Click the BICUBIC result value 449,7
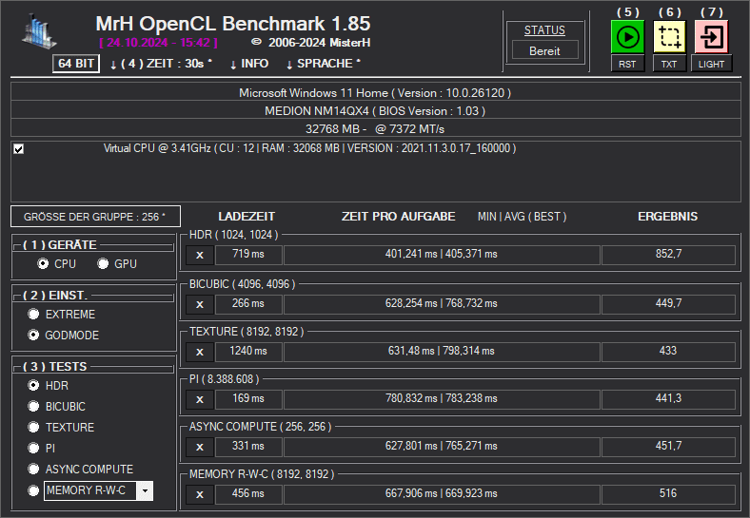 pos(668,303)
